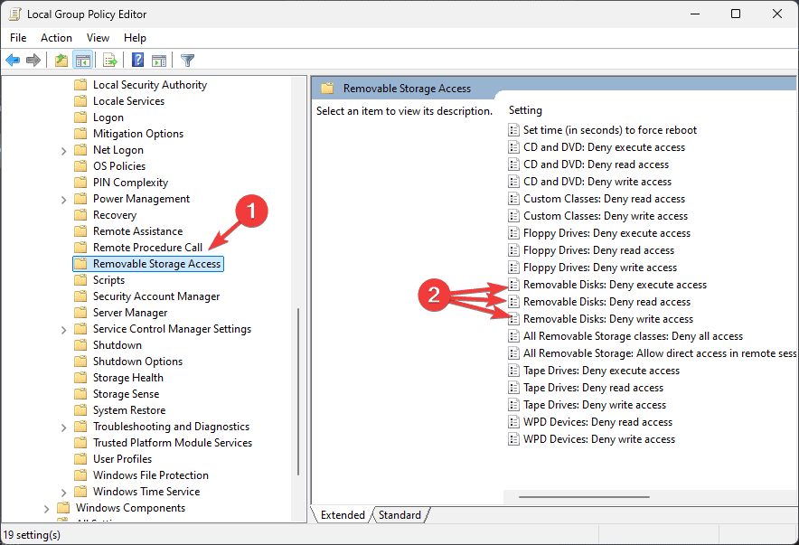Click the policy icon beside Removable Disks: Deny execute access

513,285
